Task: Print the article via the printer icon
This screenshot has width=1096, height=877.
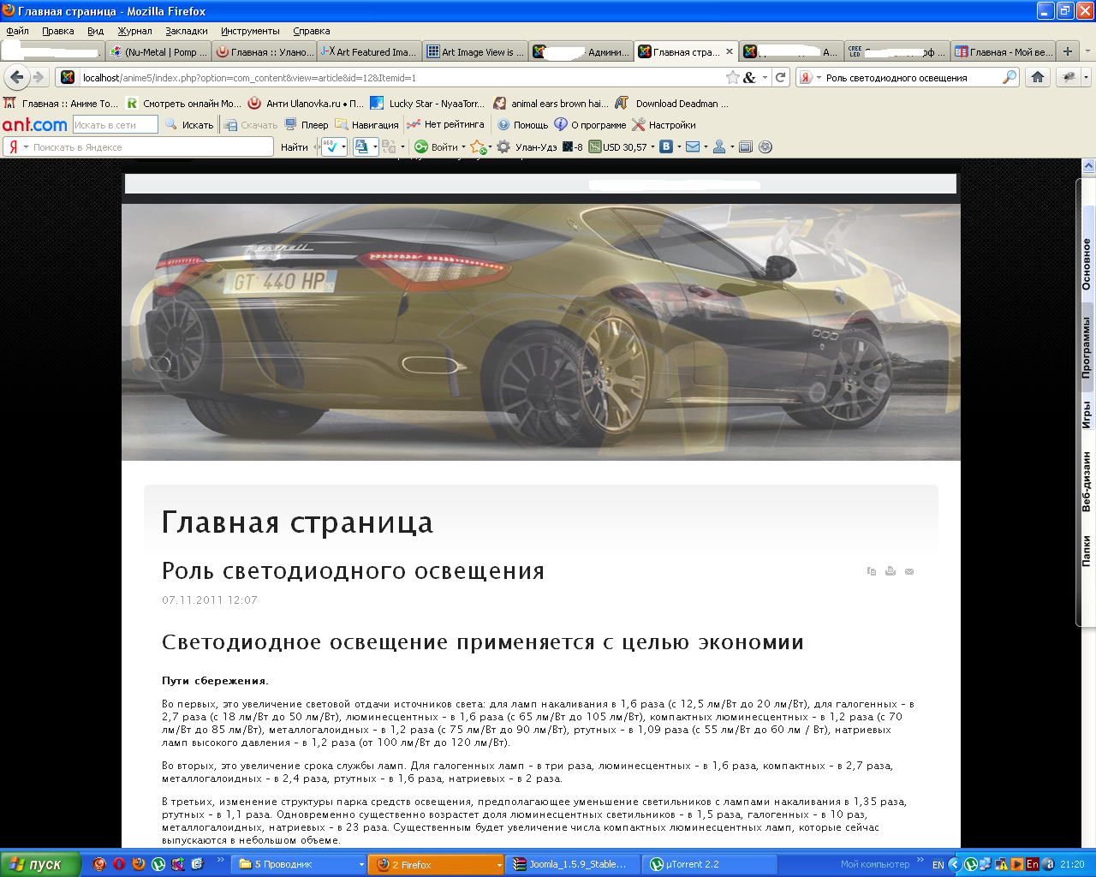Action: (890, 571)
